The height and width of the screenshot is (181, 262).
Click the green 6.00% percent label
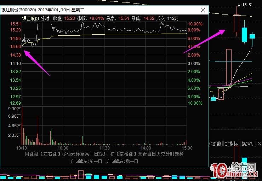tap(194, 88)
